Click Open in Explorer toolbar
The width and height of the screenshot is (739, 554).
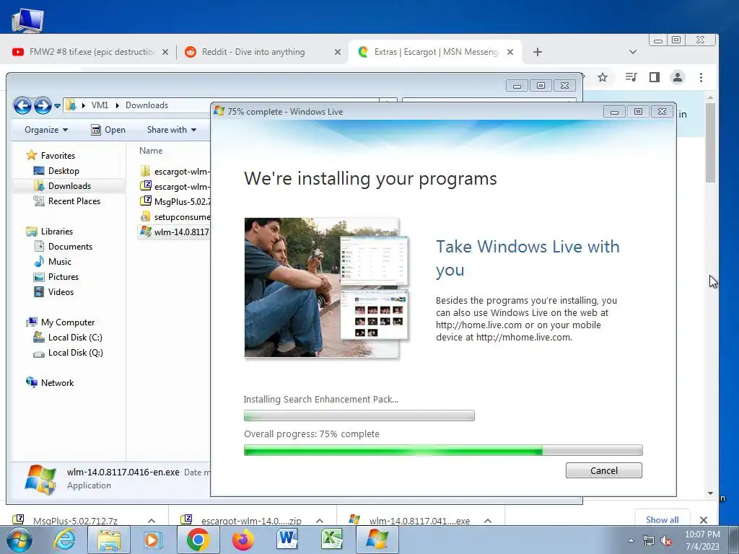(x=108, y=130)
